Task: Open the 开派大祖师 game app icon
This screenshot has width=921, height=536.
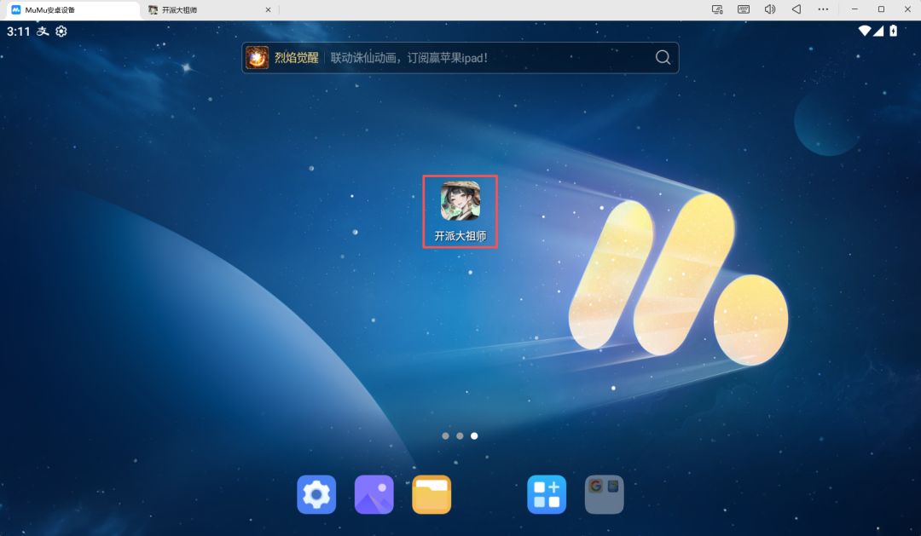Action: click(x=460, y=201)
